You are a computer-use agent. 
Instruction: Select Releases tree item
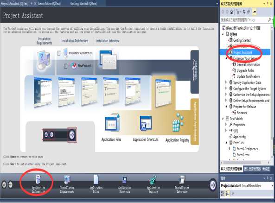tap(242, 113)
